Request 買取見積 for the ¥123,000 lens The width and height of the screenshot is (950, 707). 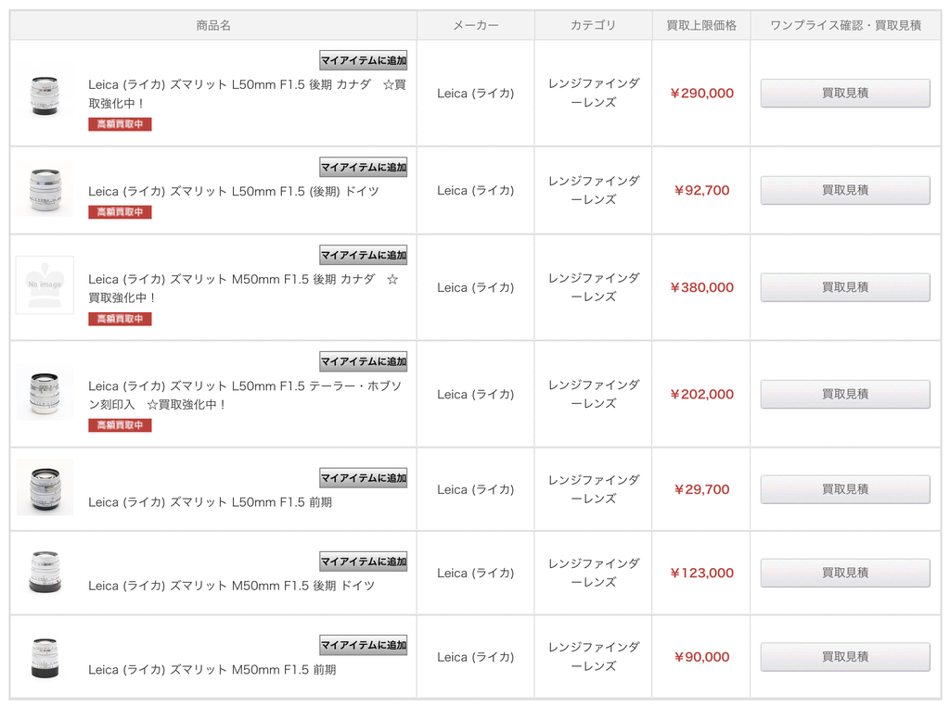845,573
